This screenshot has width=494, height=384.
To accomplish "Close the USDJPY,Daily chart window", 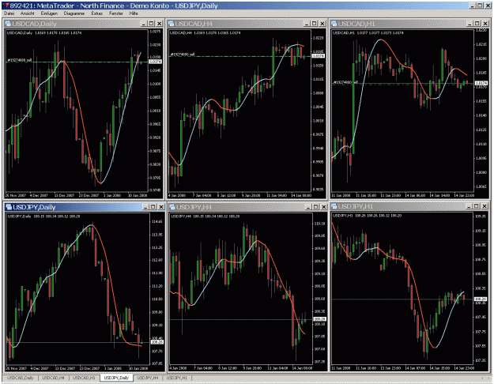I will pyautogui.click(x=161, y=207).
